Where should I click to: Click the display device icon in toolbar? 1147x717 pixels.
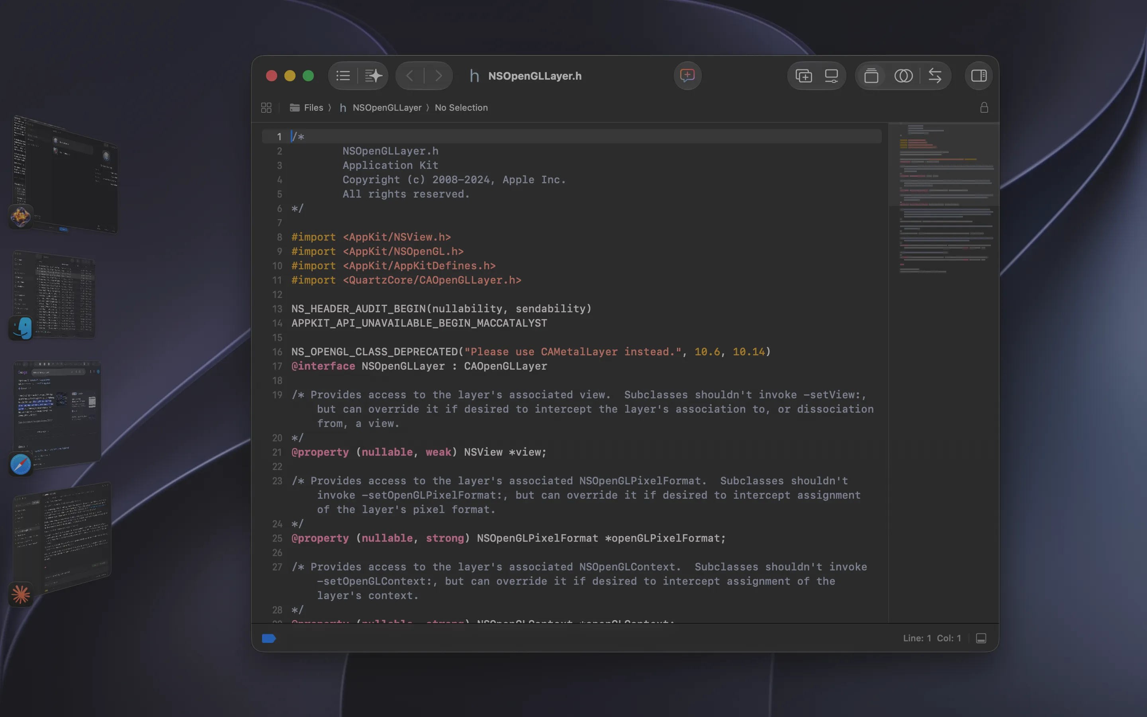pyautogui.click(x=831, y=76)
